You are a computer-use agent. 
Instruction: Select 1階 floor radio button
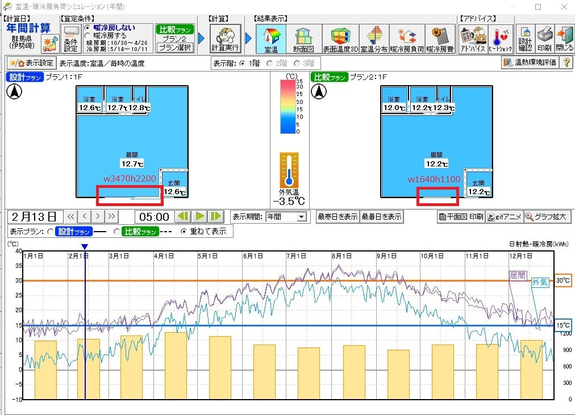click(242, 64)
